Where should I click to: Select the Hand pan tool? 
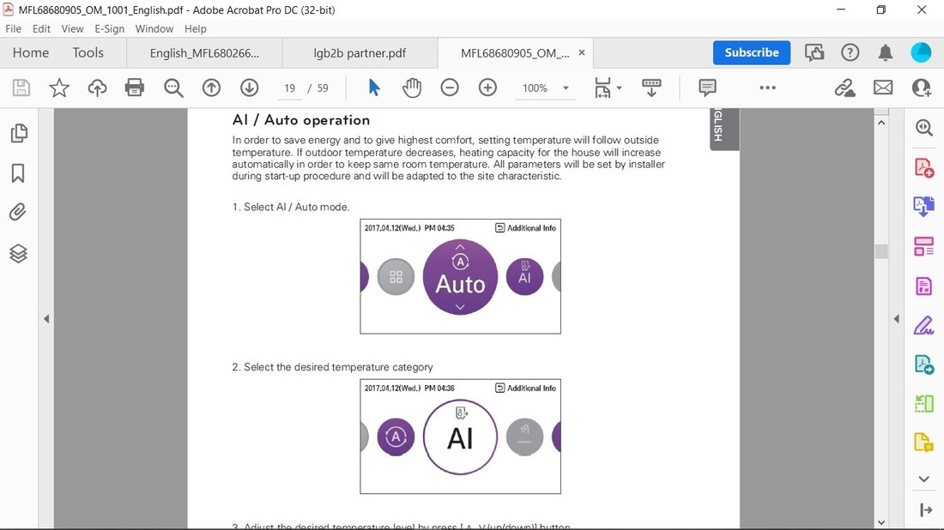(x=412, y=87)
